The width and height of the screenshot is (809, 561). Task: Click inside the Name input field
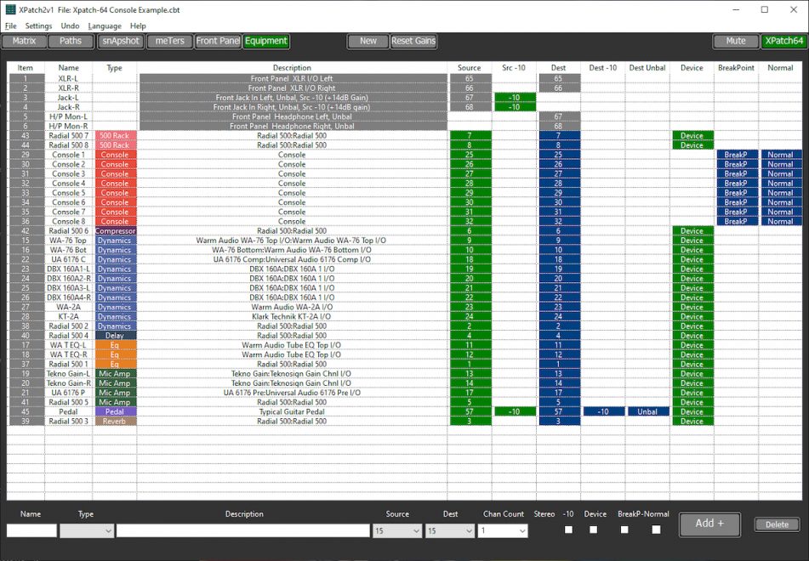coord(31,530)
